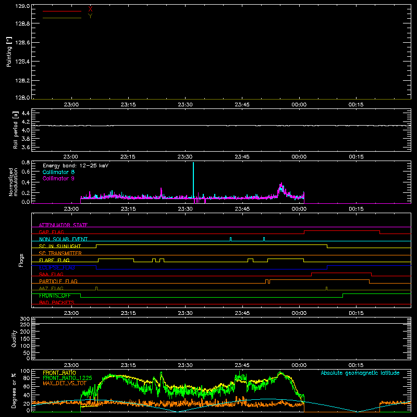
Task: Click the BAD_PACKETS label
Action: [57, 302]
